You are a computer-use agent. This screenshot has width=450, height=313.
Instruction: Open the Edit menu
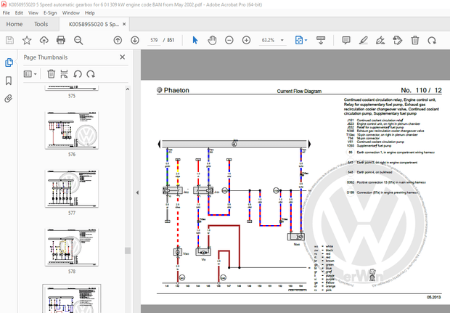(19, 13)
